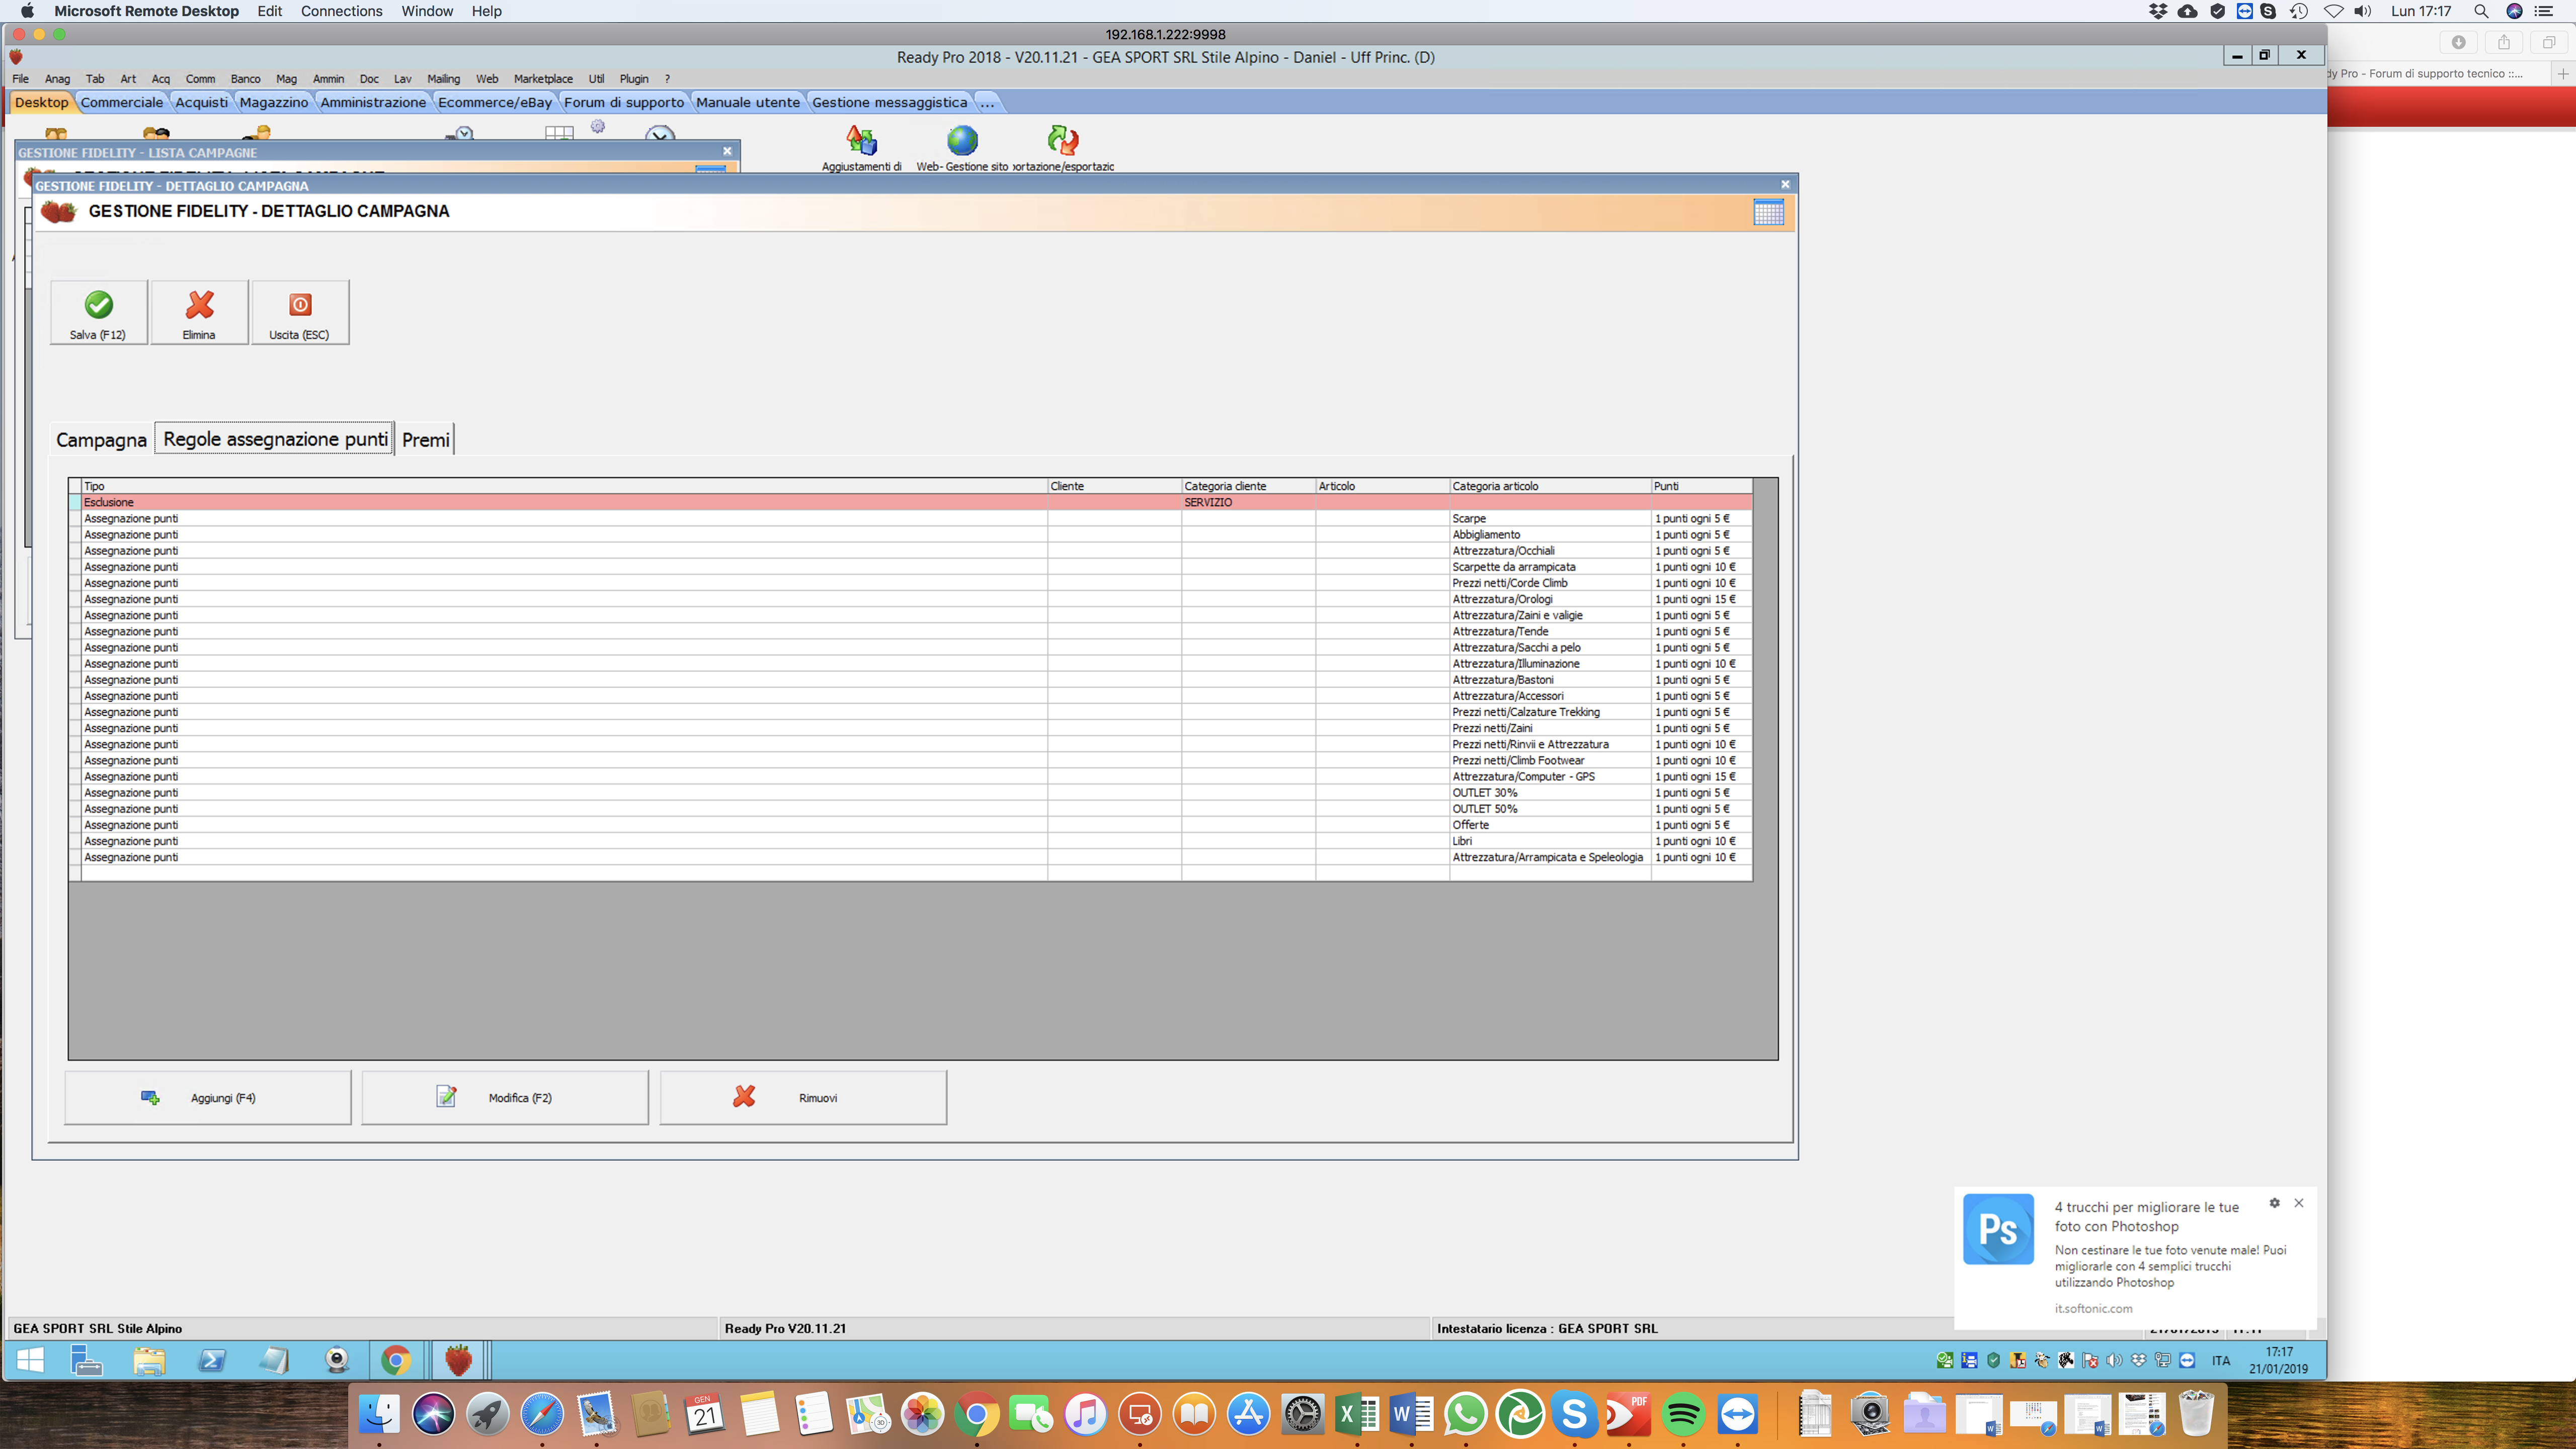Click the Spotlight search icon in menu bar
Screen dimensions: 2576x1449
click(x=2481, y=11)
